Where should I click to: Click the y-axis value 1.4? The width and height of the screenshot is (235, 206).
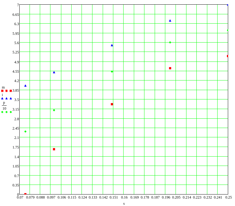point(16,157)
